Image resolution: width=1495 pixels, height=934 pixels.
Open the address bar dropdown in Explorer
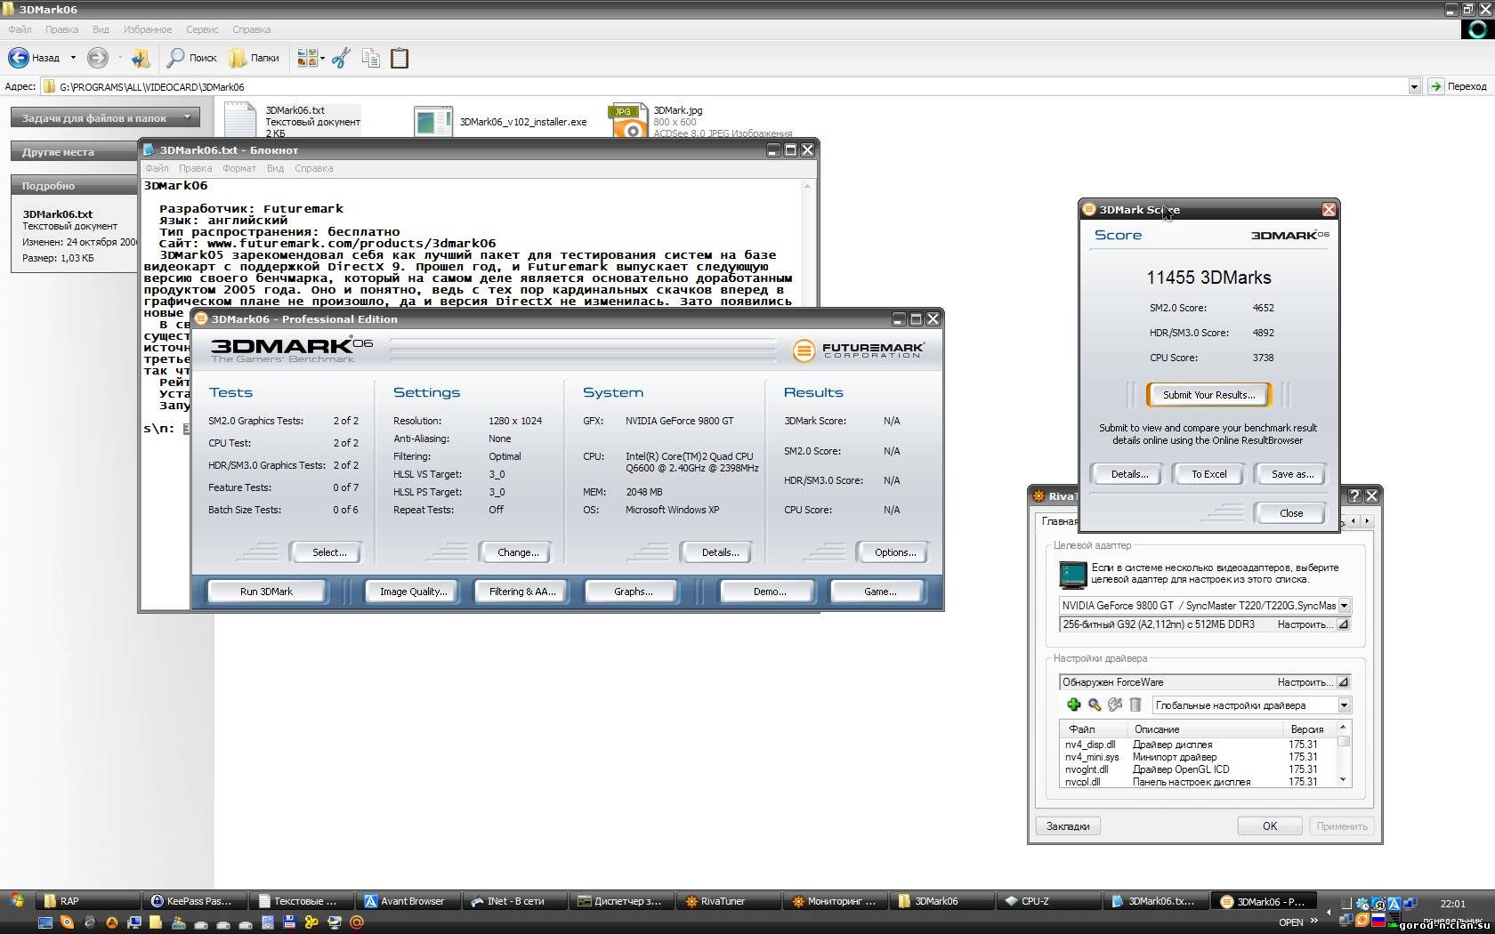(1414, 86)
